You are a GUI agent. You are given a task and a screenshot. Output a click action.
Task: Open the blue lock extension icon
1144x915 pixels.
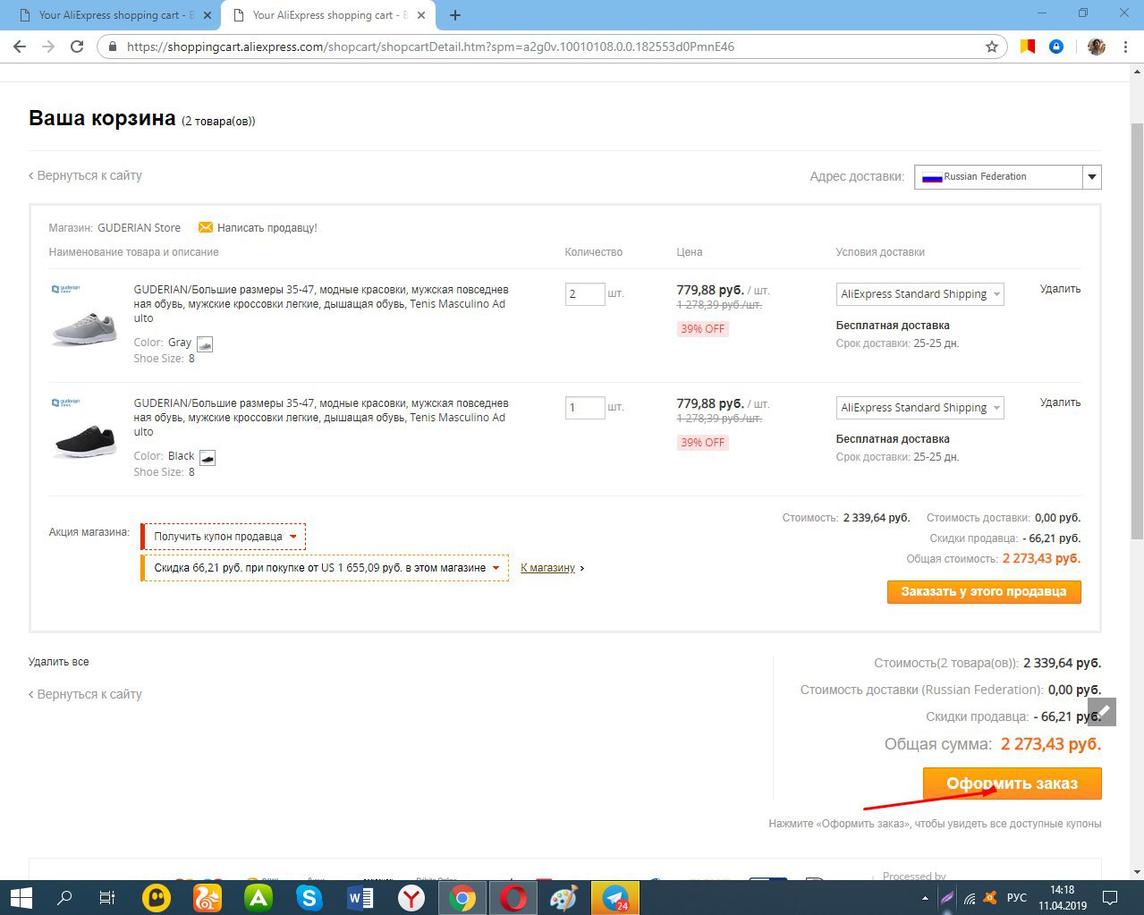(x=1056, y=47)
